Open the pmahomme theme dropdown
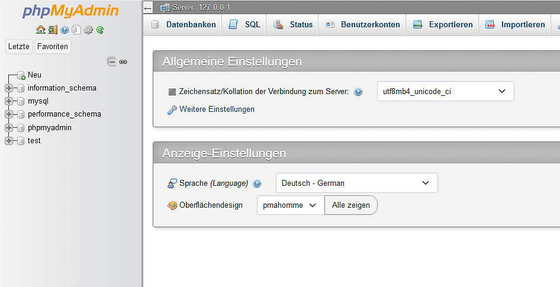Viewport: 560px width, 287px height. tap(291, 205)
